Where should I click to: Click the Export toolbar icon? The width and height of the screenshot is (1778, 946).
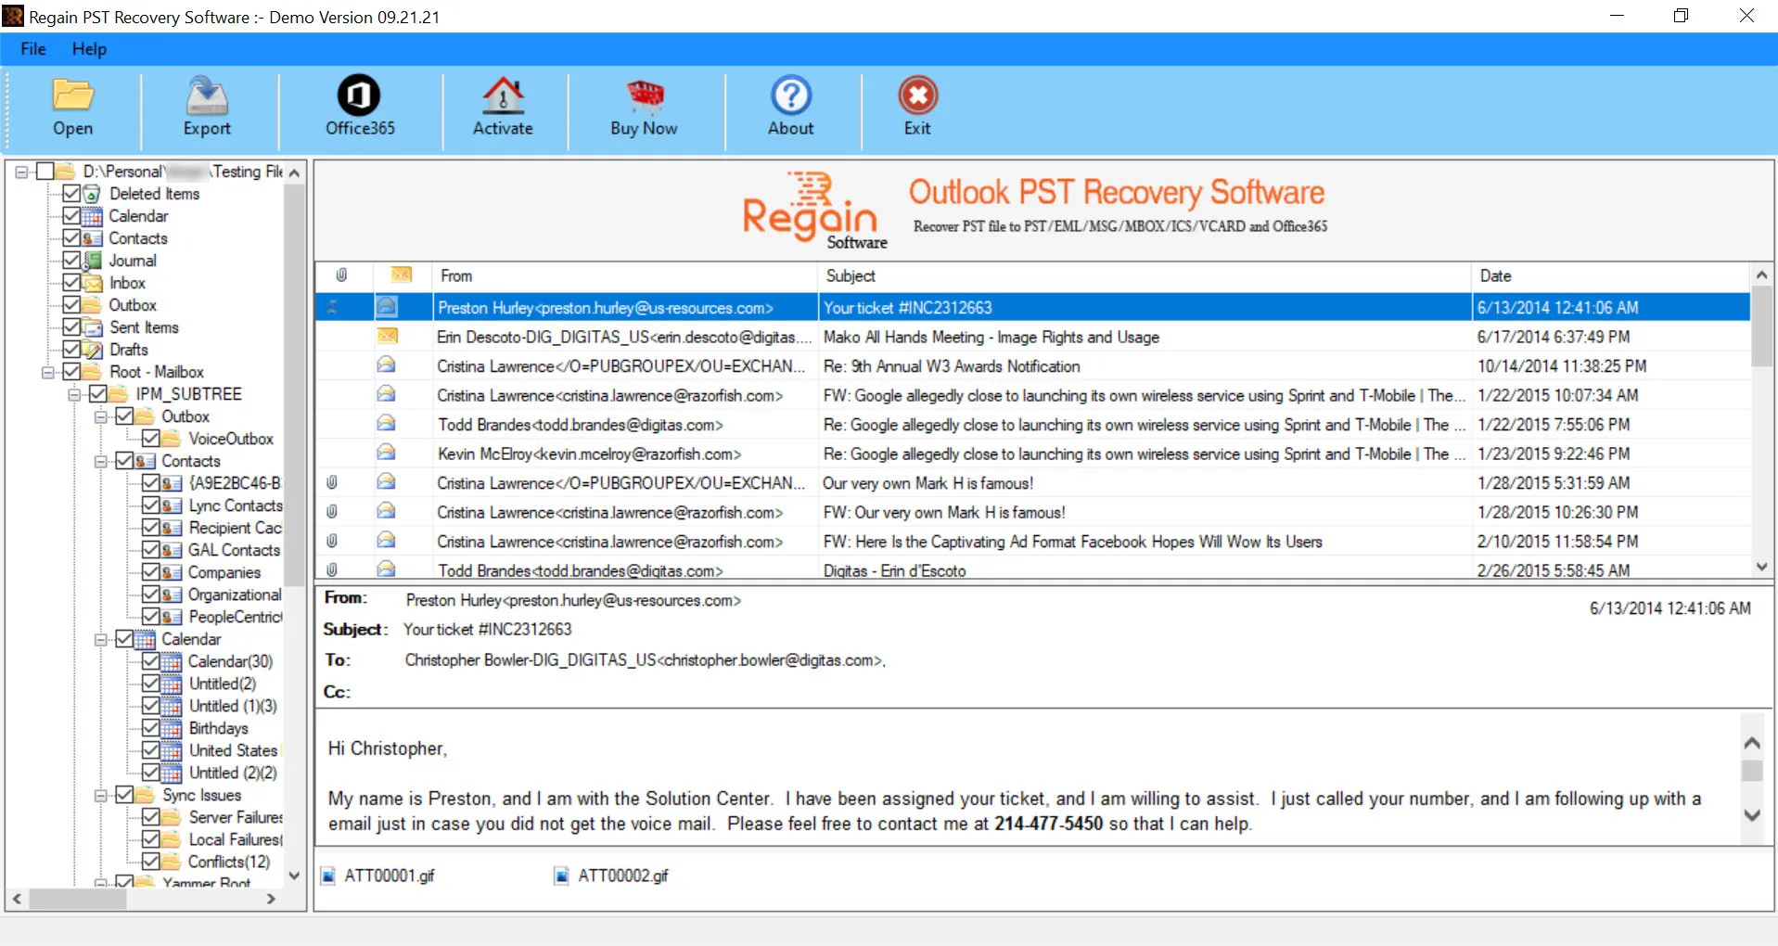[207, 96]
